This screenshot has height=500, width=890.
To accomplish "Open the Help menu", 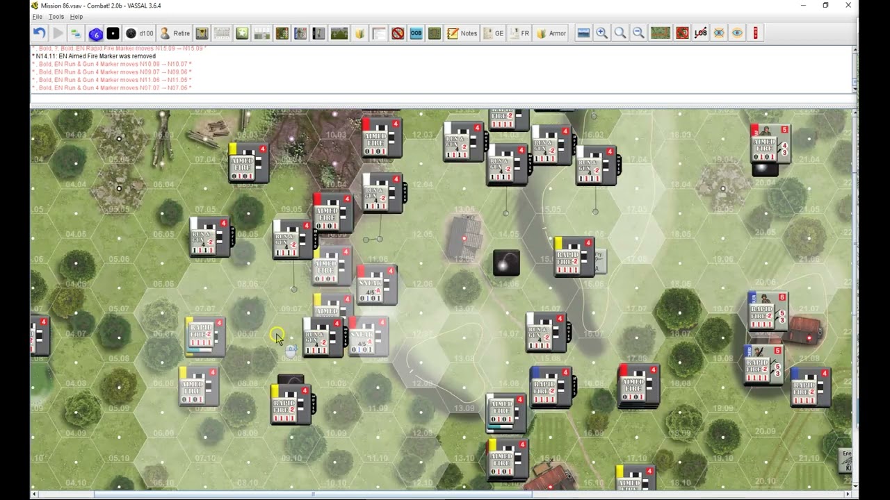I will 76,17.
